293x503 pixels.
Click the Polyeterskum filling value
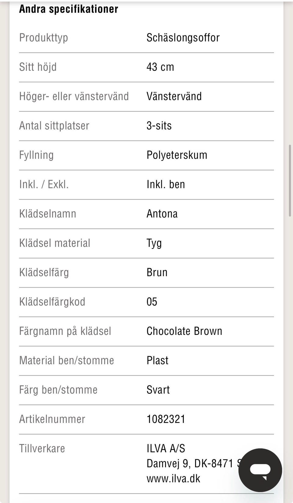click(177, 155)
